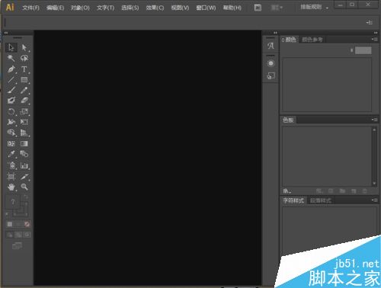Select the Free Transform tool

click(x=24, y=122)
